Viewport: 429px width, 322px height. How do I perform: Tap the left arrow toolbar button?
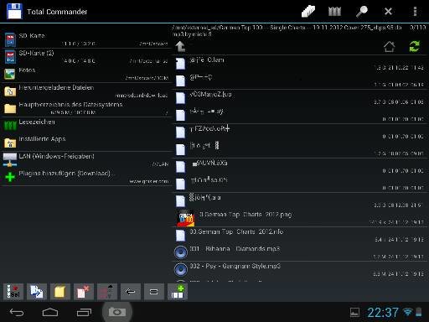point(130,292)
